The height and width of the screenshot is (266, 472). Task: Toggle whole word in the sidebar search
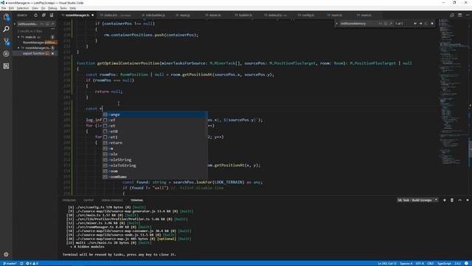47,24
